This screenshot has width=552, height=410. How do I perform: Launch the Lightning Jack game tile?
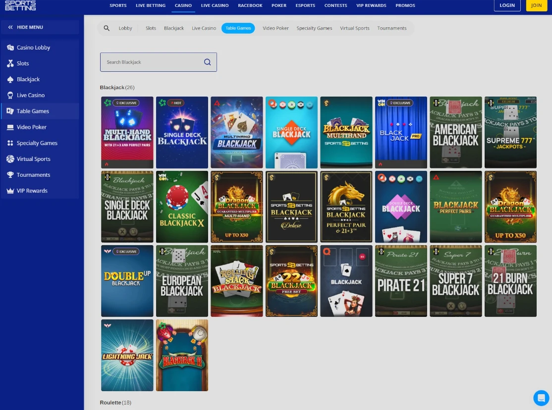(127, 355)
